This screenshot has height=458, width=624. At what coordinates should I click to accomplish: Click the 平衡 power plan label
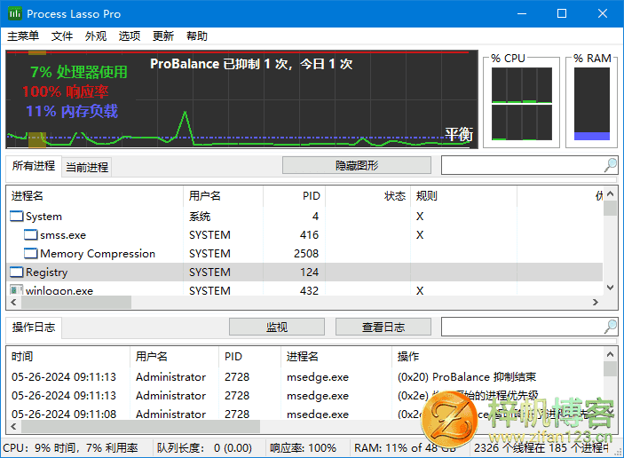point(459,134)
